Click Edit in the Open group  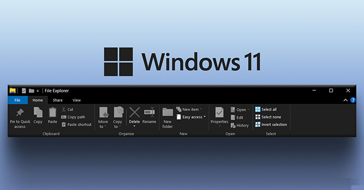pos(237,117)
